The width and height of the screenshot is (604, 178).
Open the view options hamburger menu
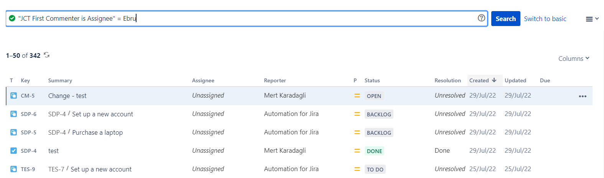pyautogui.click(x=592, y=19)
